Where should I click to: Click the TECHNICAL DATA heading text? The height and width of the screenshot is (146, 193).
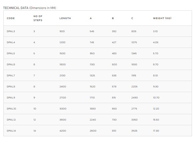click(x=16, y=8)
